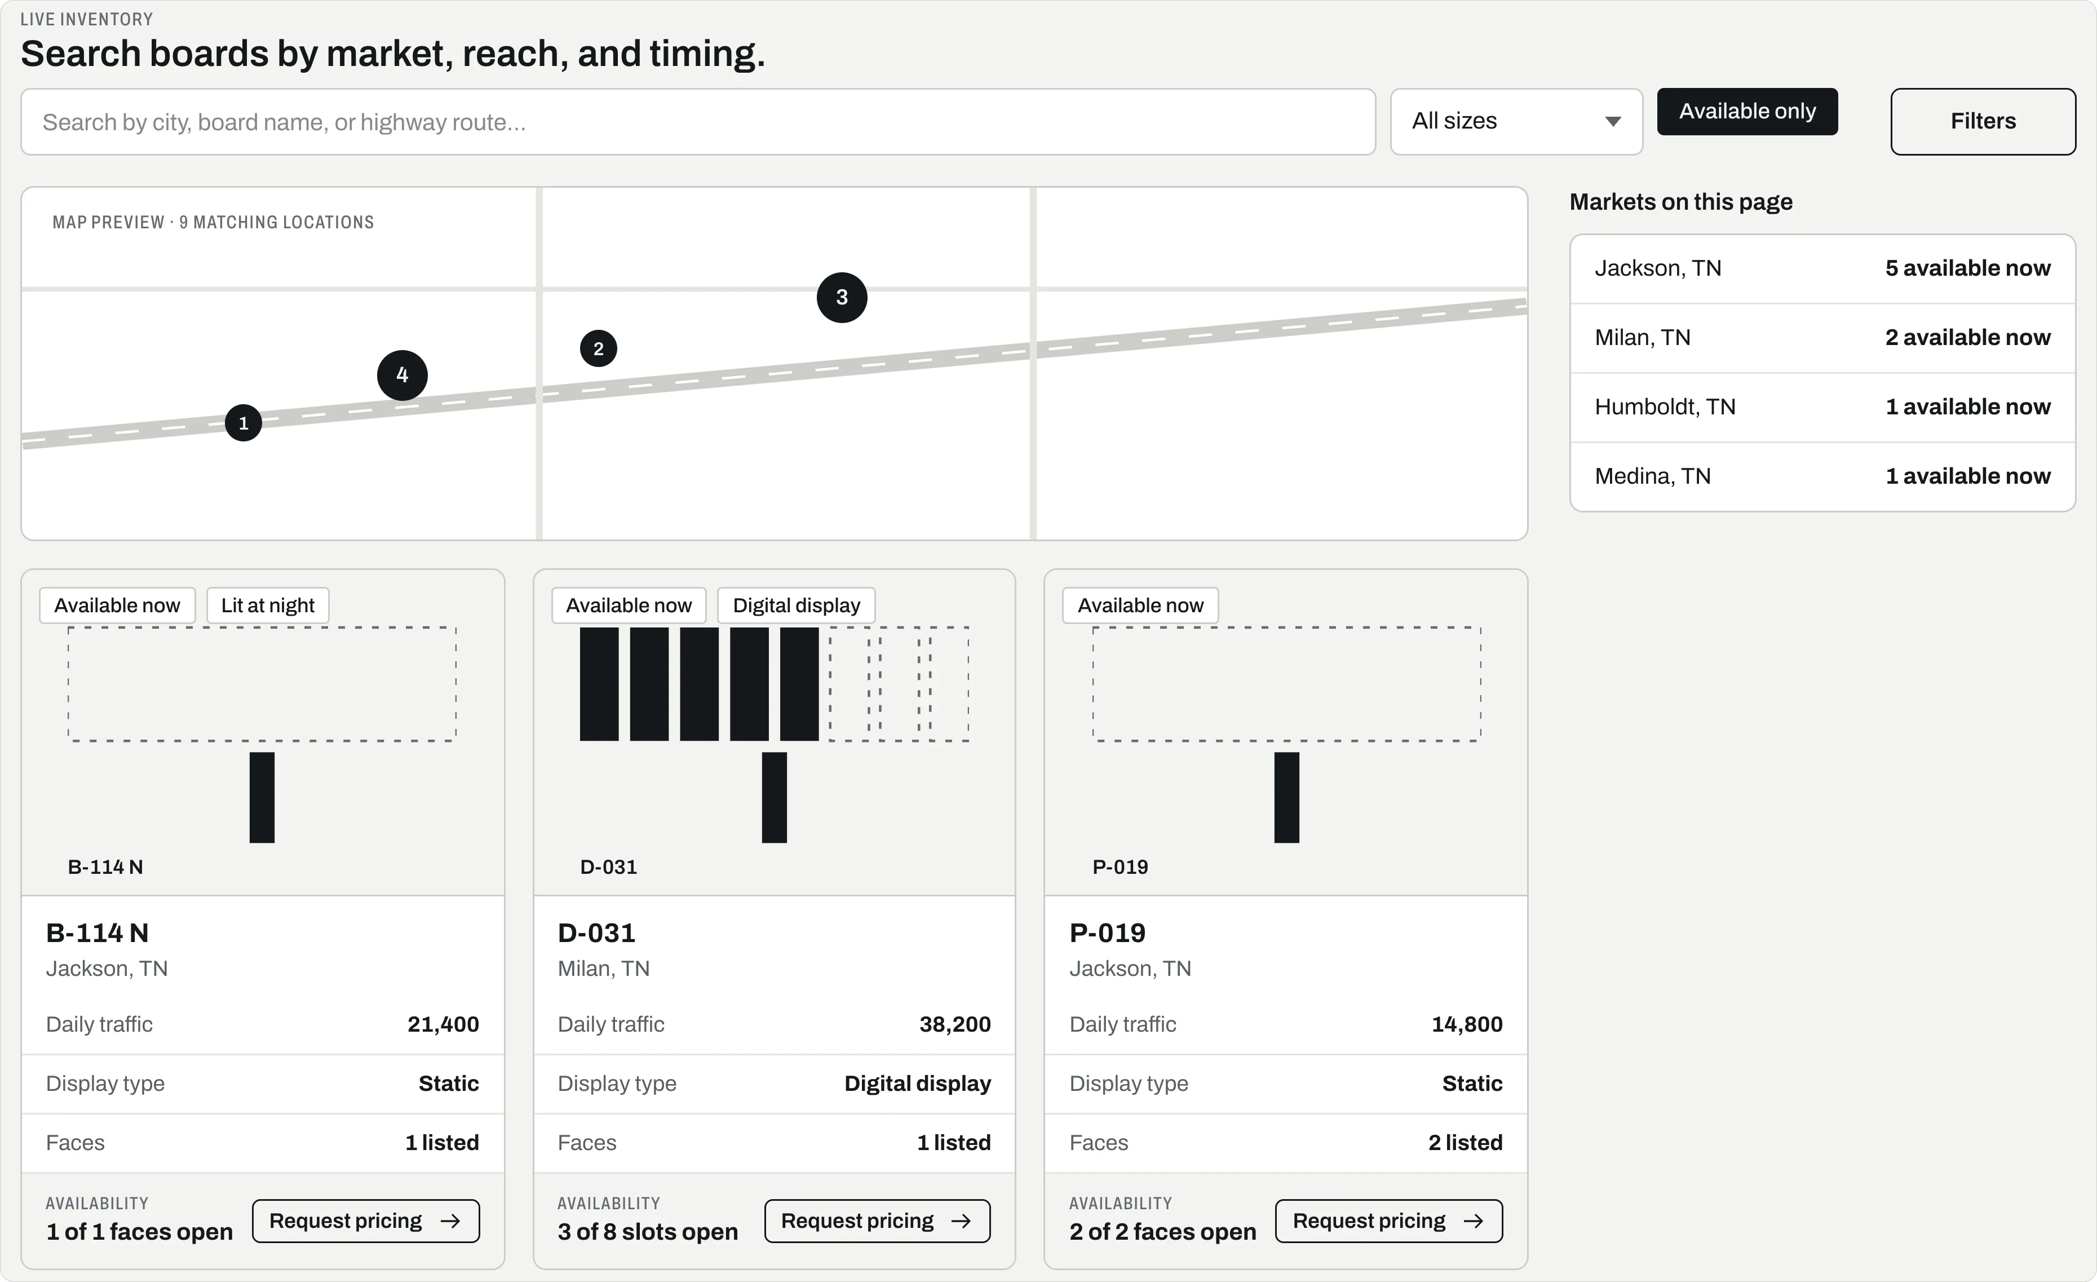Select Humboldt, TN market row
This screenshot has height=1282, width=2097.
[1822, 407]
